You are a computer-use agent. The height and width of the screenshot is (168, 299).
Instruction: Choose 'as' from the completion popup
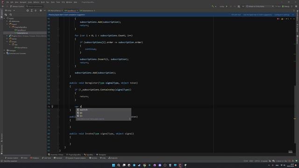click(x=103, y=113)
